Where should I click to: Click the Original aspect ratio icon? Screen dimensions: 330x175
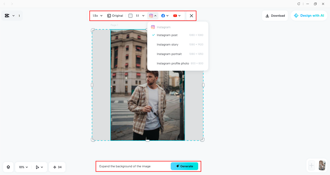click(x=109, y=15)
